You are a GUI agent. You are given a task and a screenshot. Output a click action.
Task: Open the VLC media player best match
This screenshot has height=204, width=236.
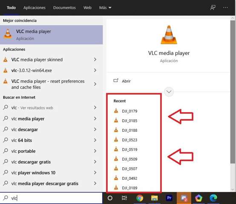51,35
